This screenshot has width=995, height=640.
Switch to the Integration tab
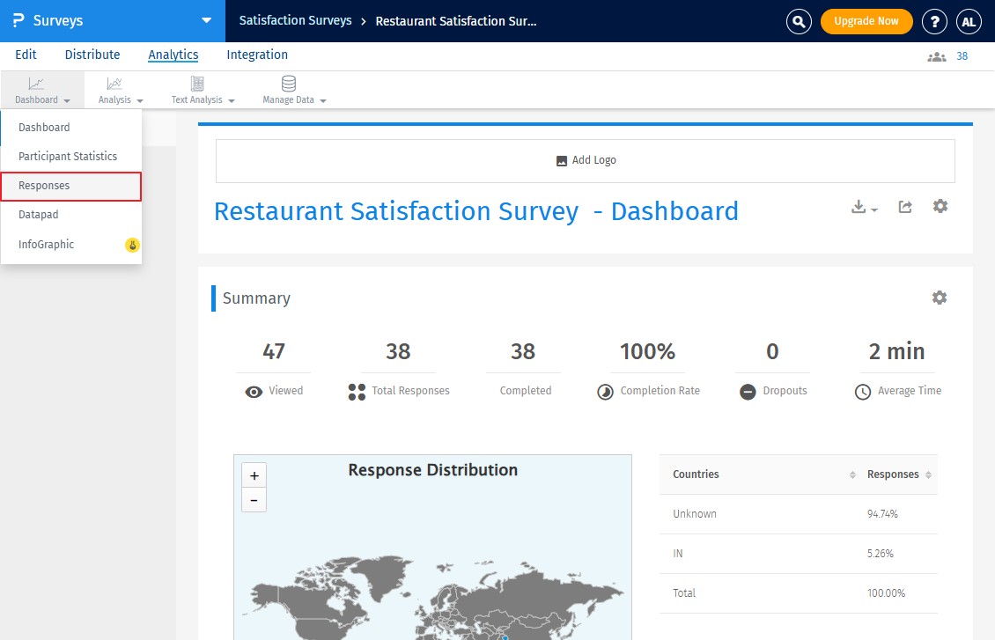pyautogui.click(x=256, y=55)
